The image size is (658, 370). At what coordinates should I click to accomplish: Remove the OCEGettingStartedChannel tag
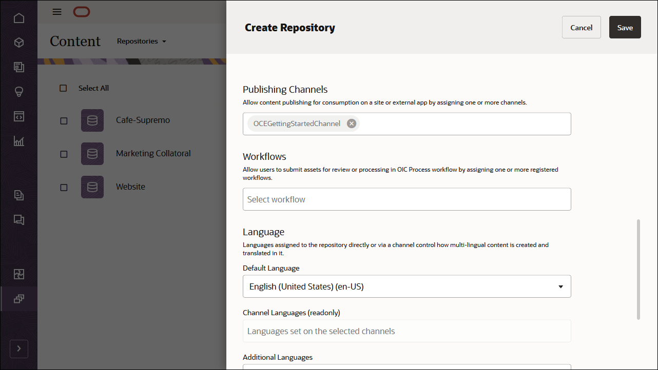(x=351, y=123)
